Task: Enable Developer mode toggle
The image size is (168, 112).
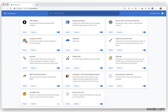Action: (x=163, y=13)
